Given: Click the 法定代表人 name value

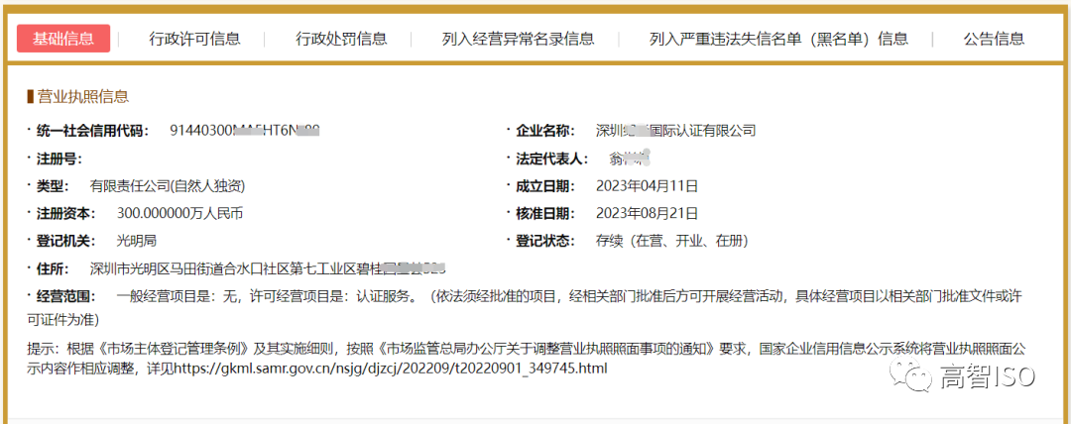Looking at the screenshot, I should [629, 159].
